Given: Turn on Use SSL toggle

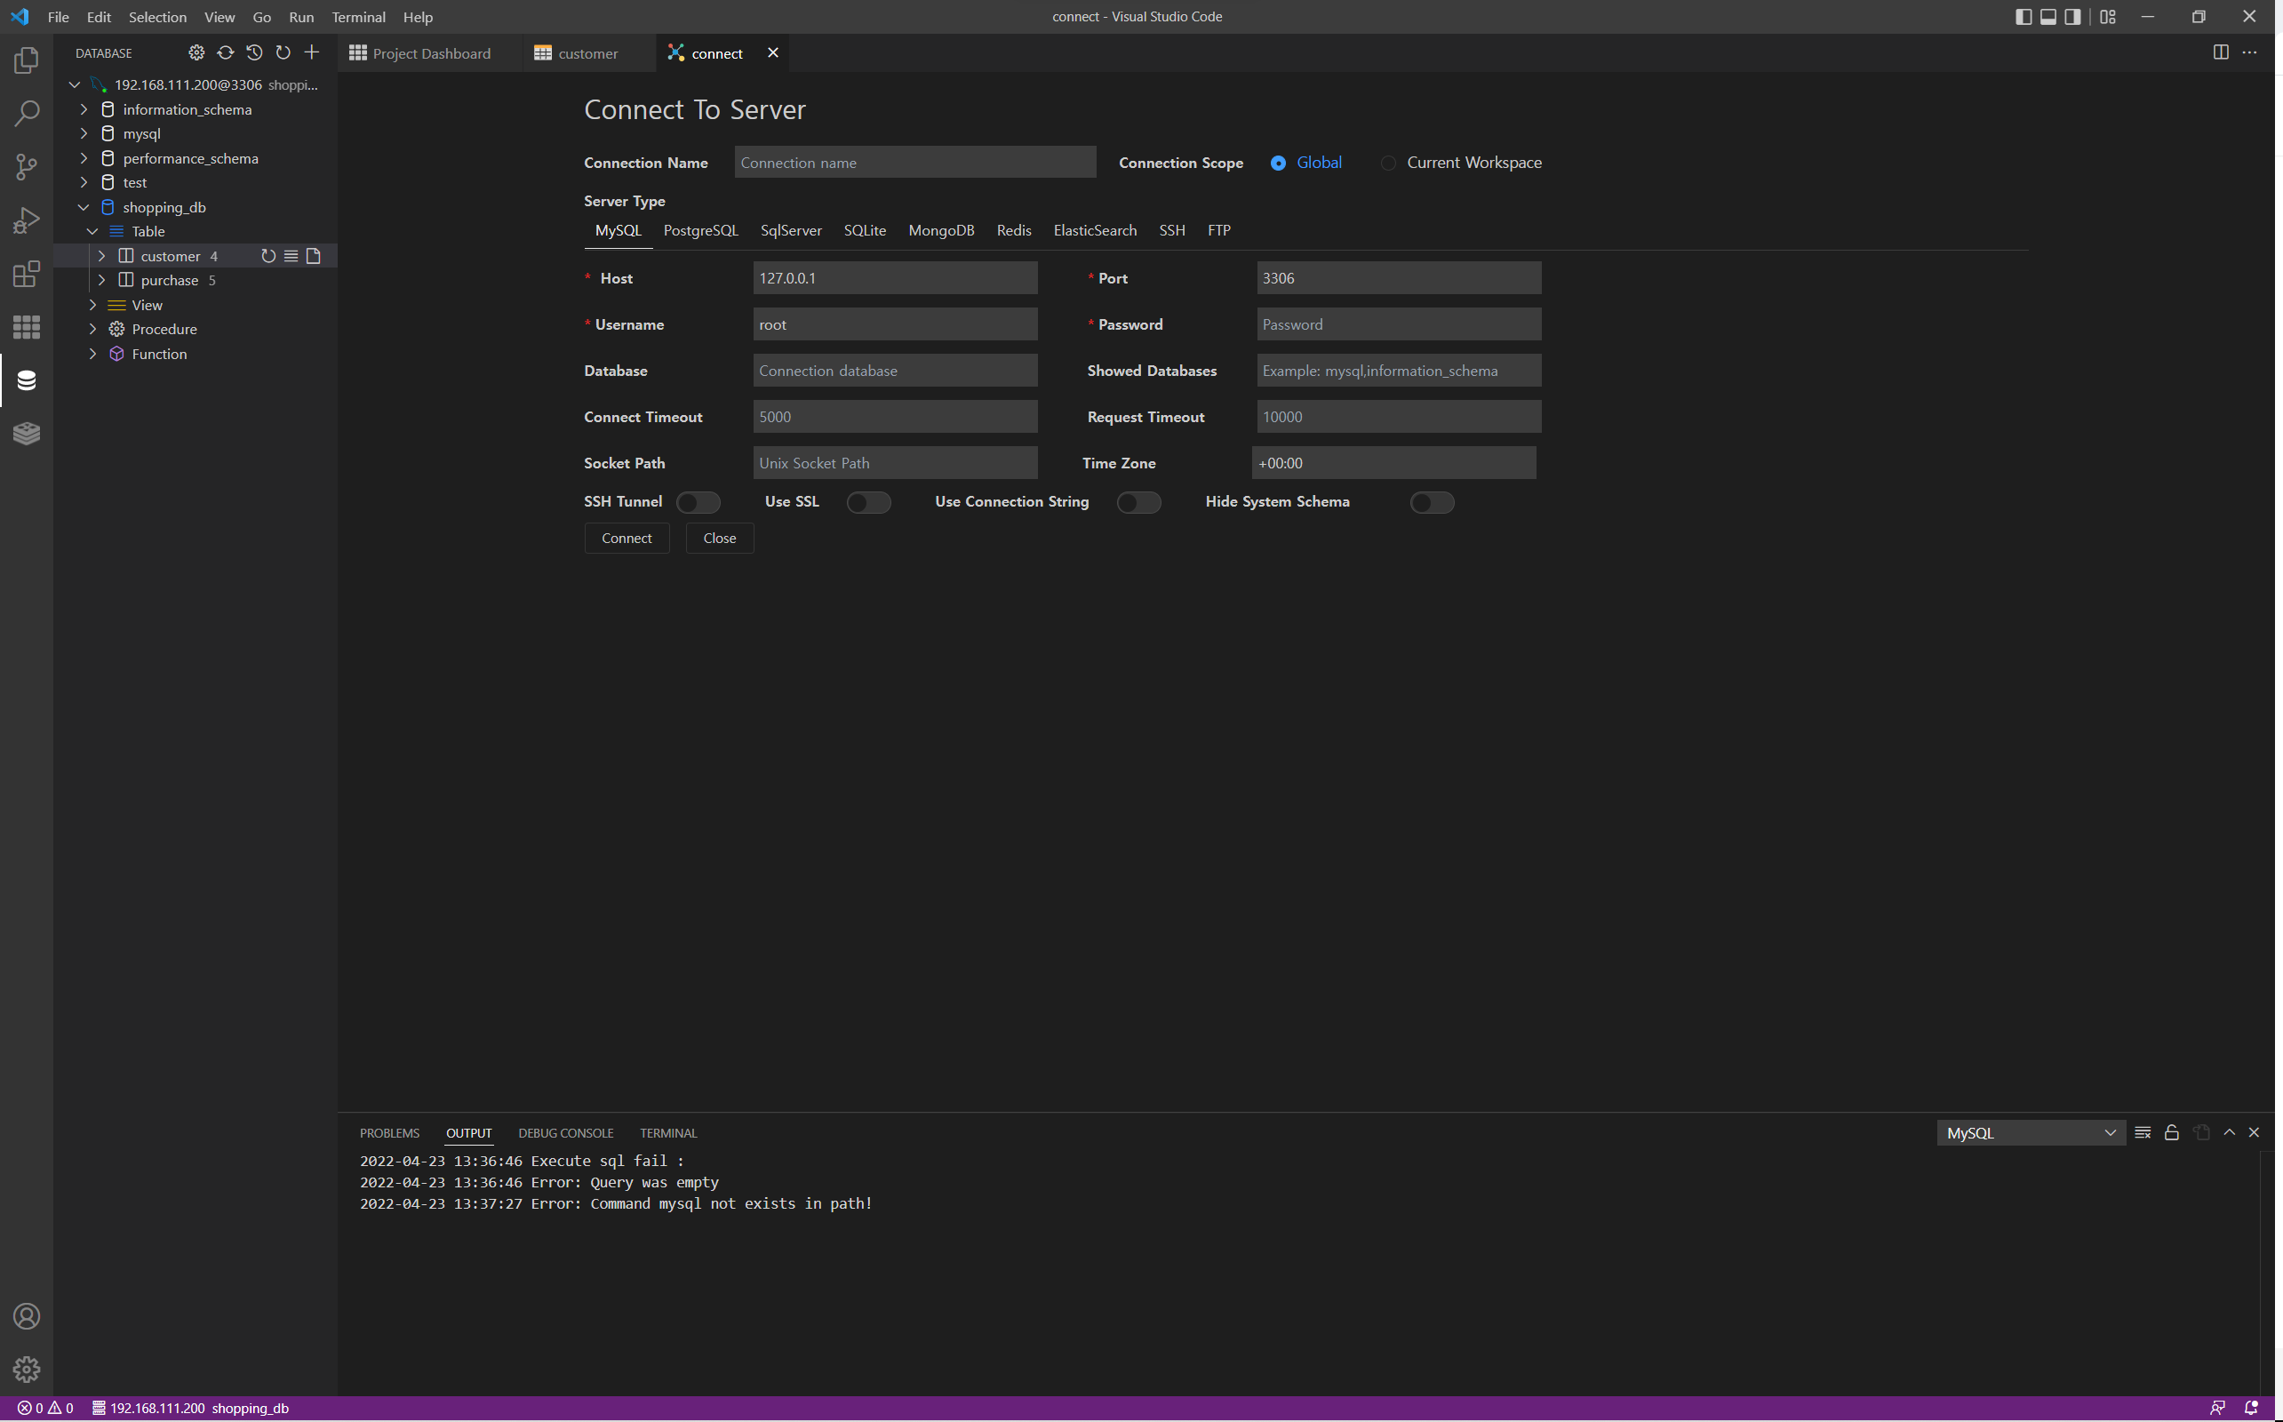Looking at the screenshot, I should [867, 502].
